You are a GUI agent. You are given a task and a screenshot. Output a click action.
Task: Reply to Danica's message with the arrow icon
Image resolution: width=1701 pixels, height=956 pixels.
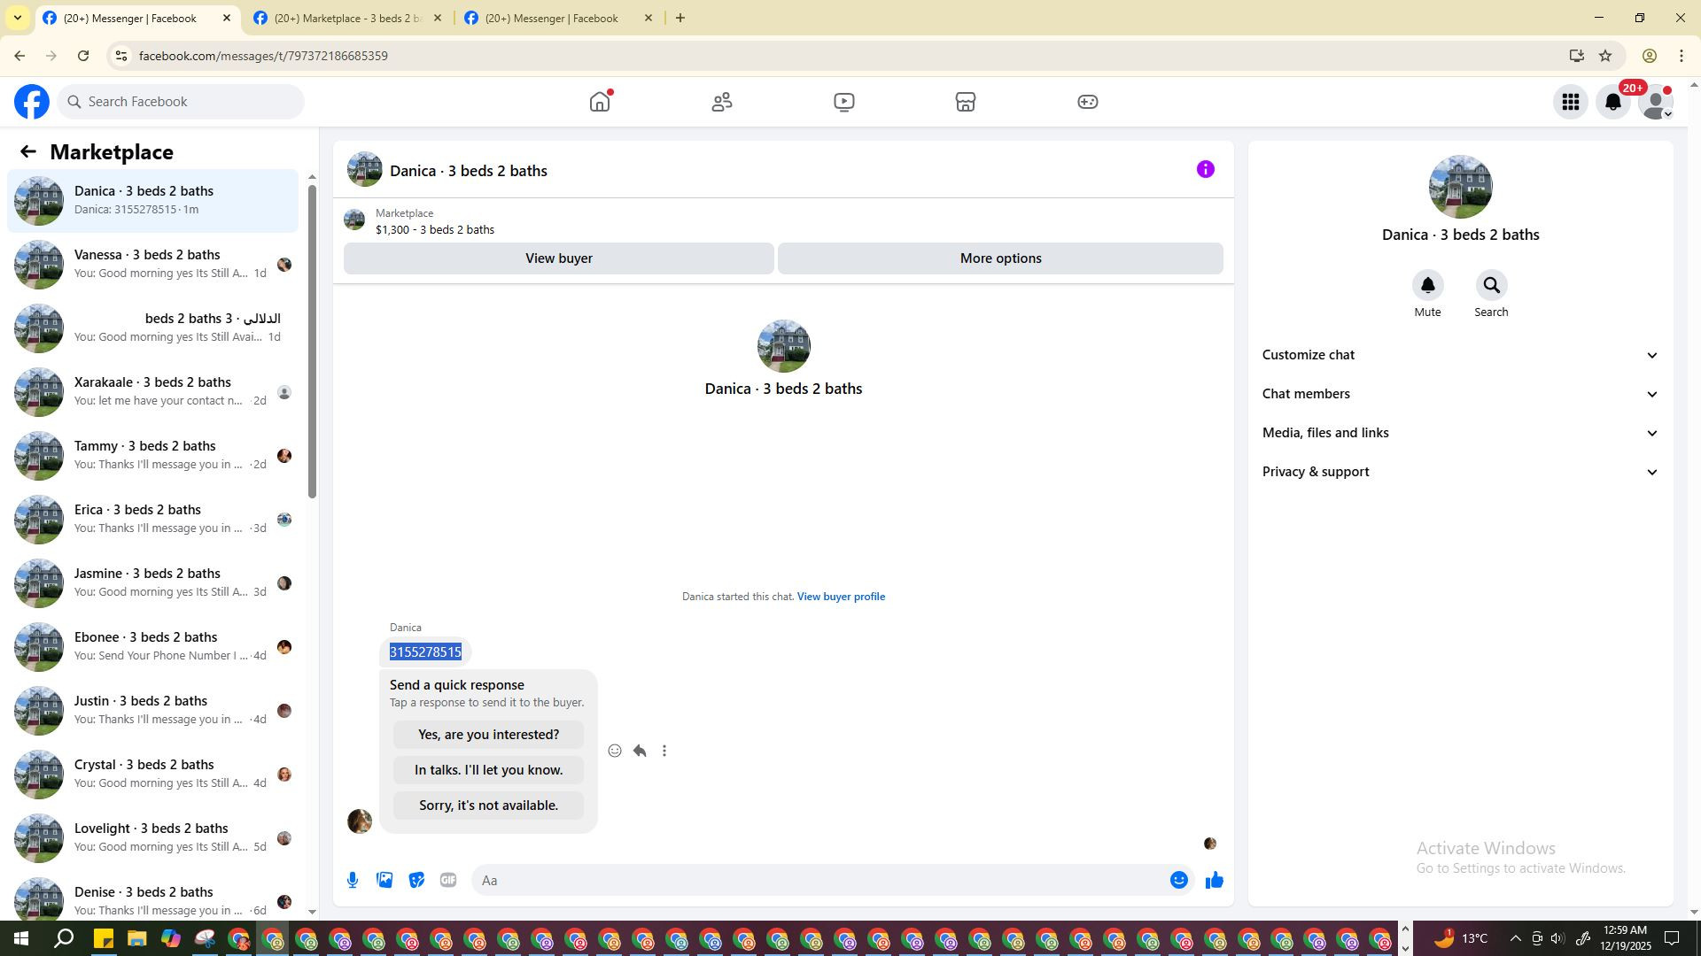click(x=640, y=751)
